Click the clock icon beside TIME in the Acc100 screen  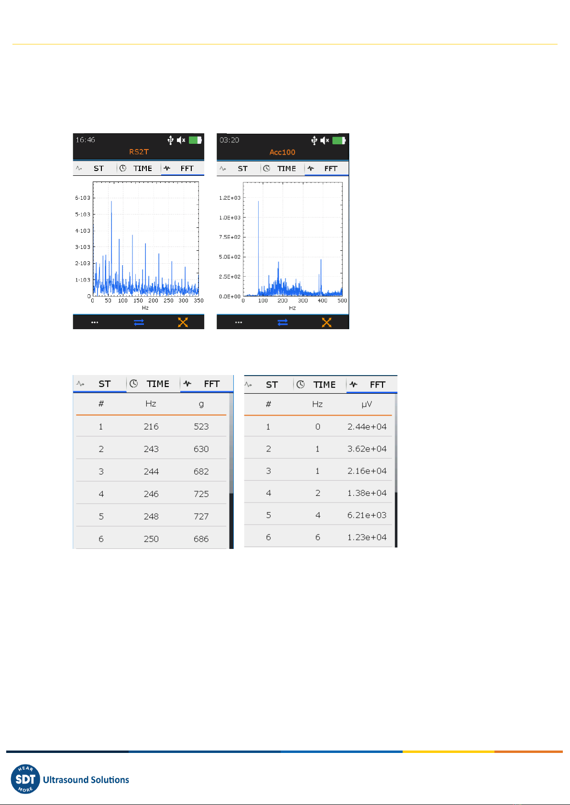coord(267,168)
